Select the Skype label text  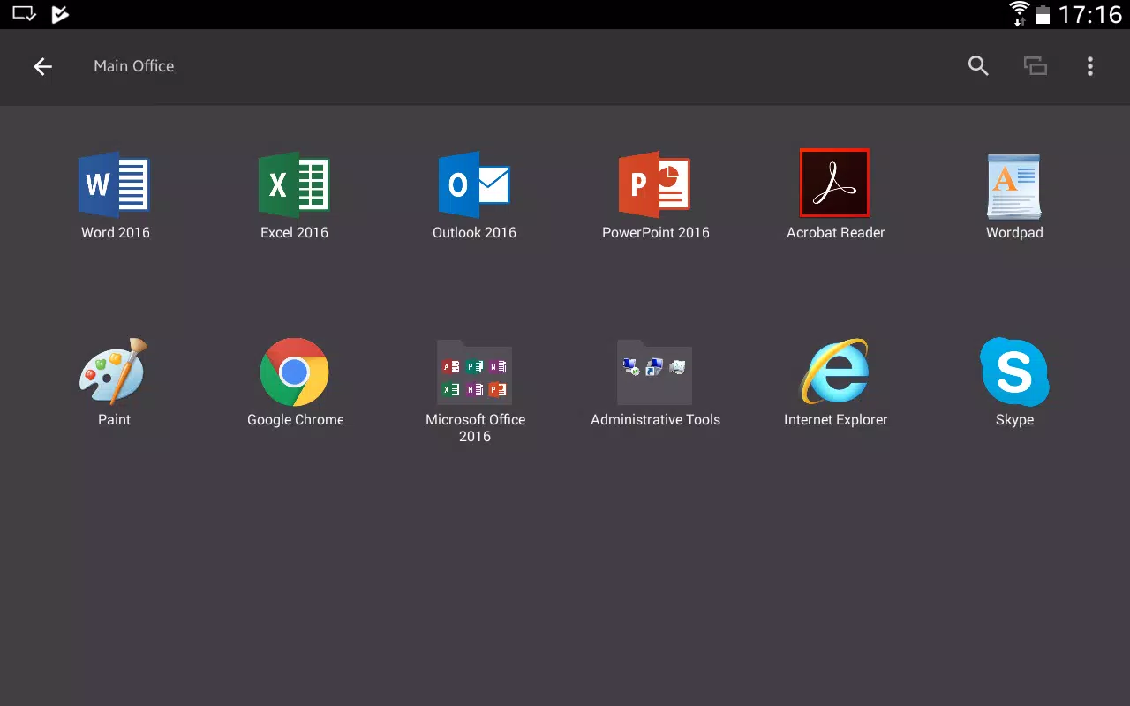coord(1014,420)
